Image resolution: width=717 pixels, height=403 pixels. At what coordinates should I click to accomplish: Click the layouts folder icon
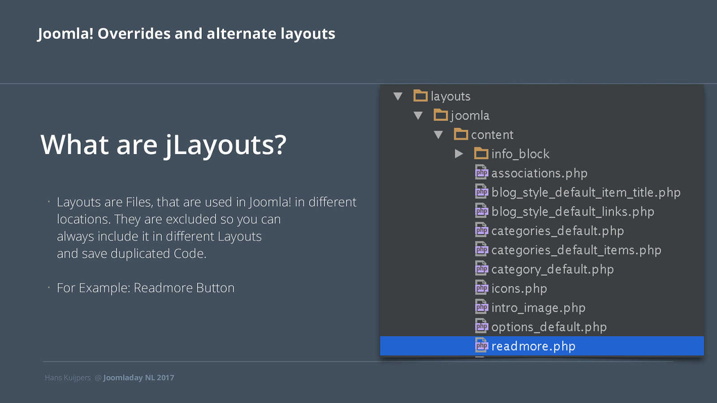[x=420, y=95]
